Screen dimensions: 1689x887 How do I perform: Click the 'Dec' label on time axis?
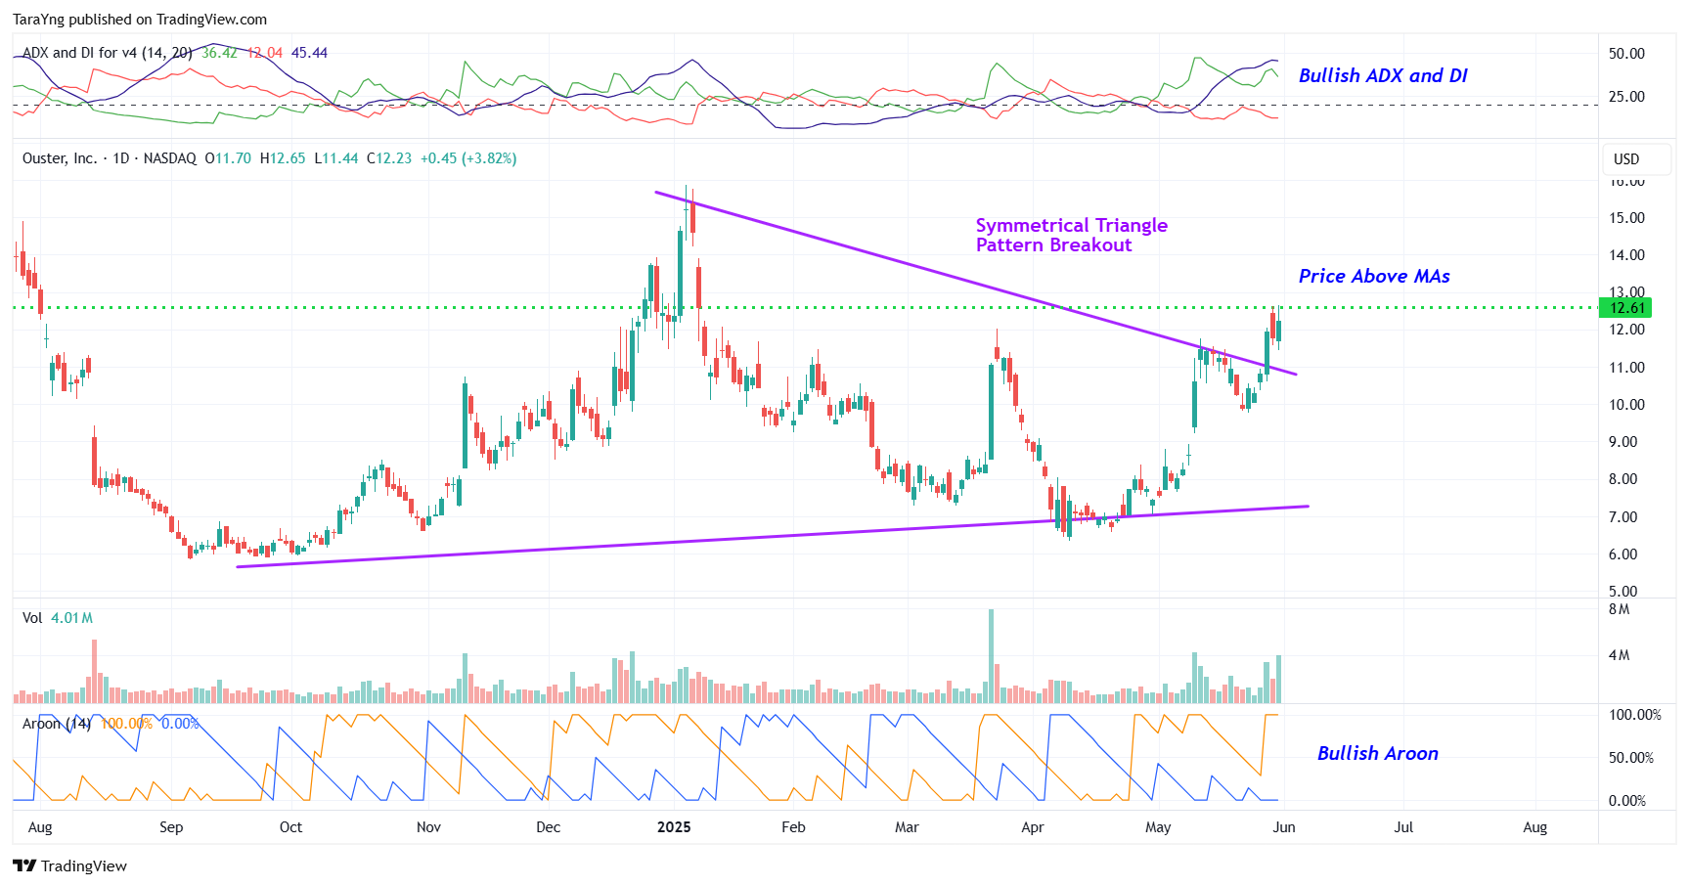point(549,827)
